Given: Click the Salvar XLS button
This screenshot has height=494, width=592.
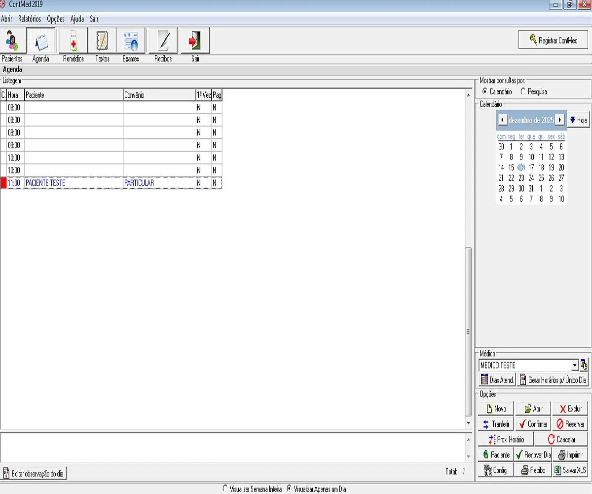Looking at the screenshot, I should click(570, 470).
